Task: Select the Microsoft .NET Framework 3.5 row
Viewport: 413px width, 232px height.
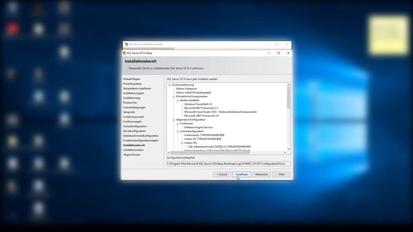Action: (x=201, y=108)
